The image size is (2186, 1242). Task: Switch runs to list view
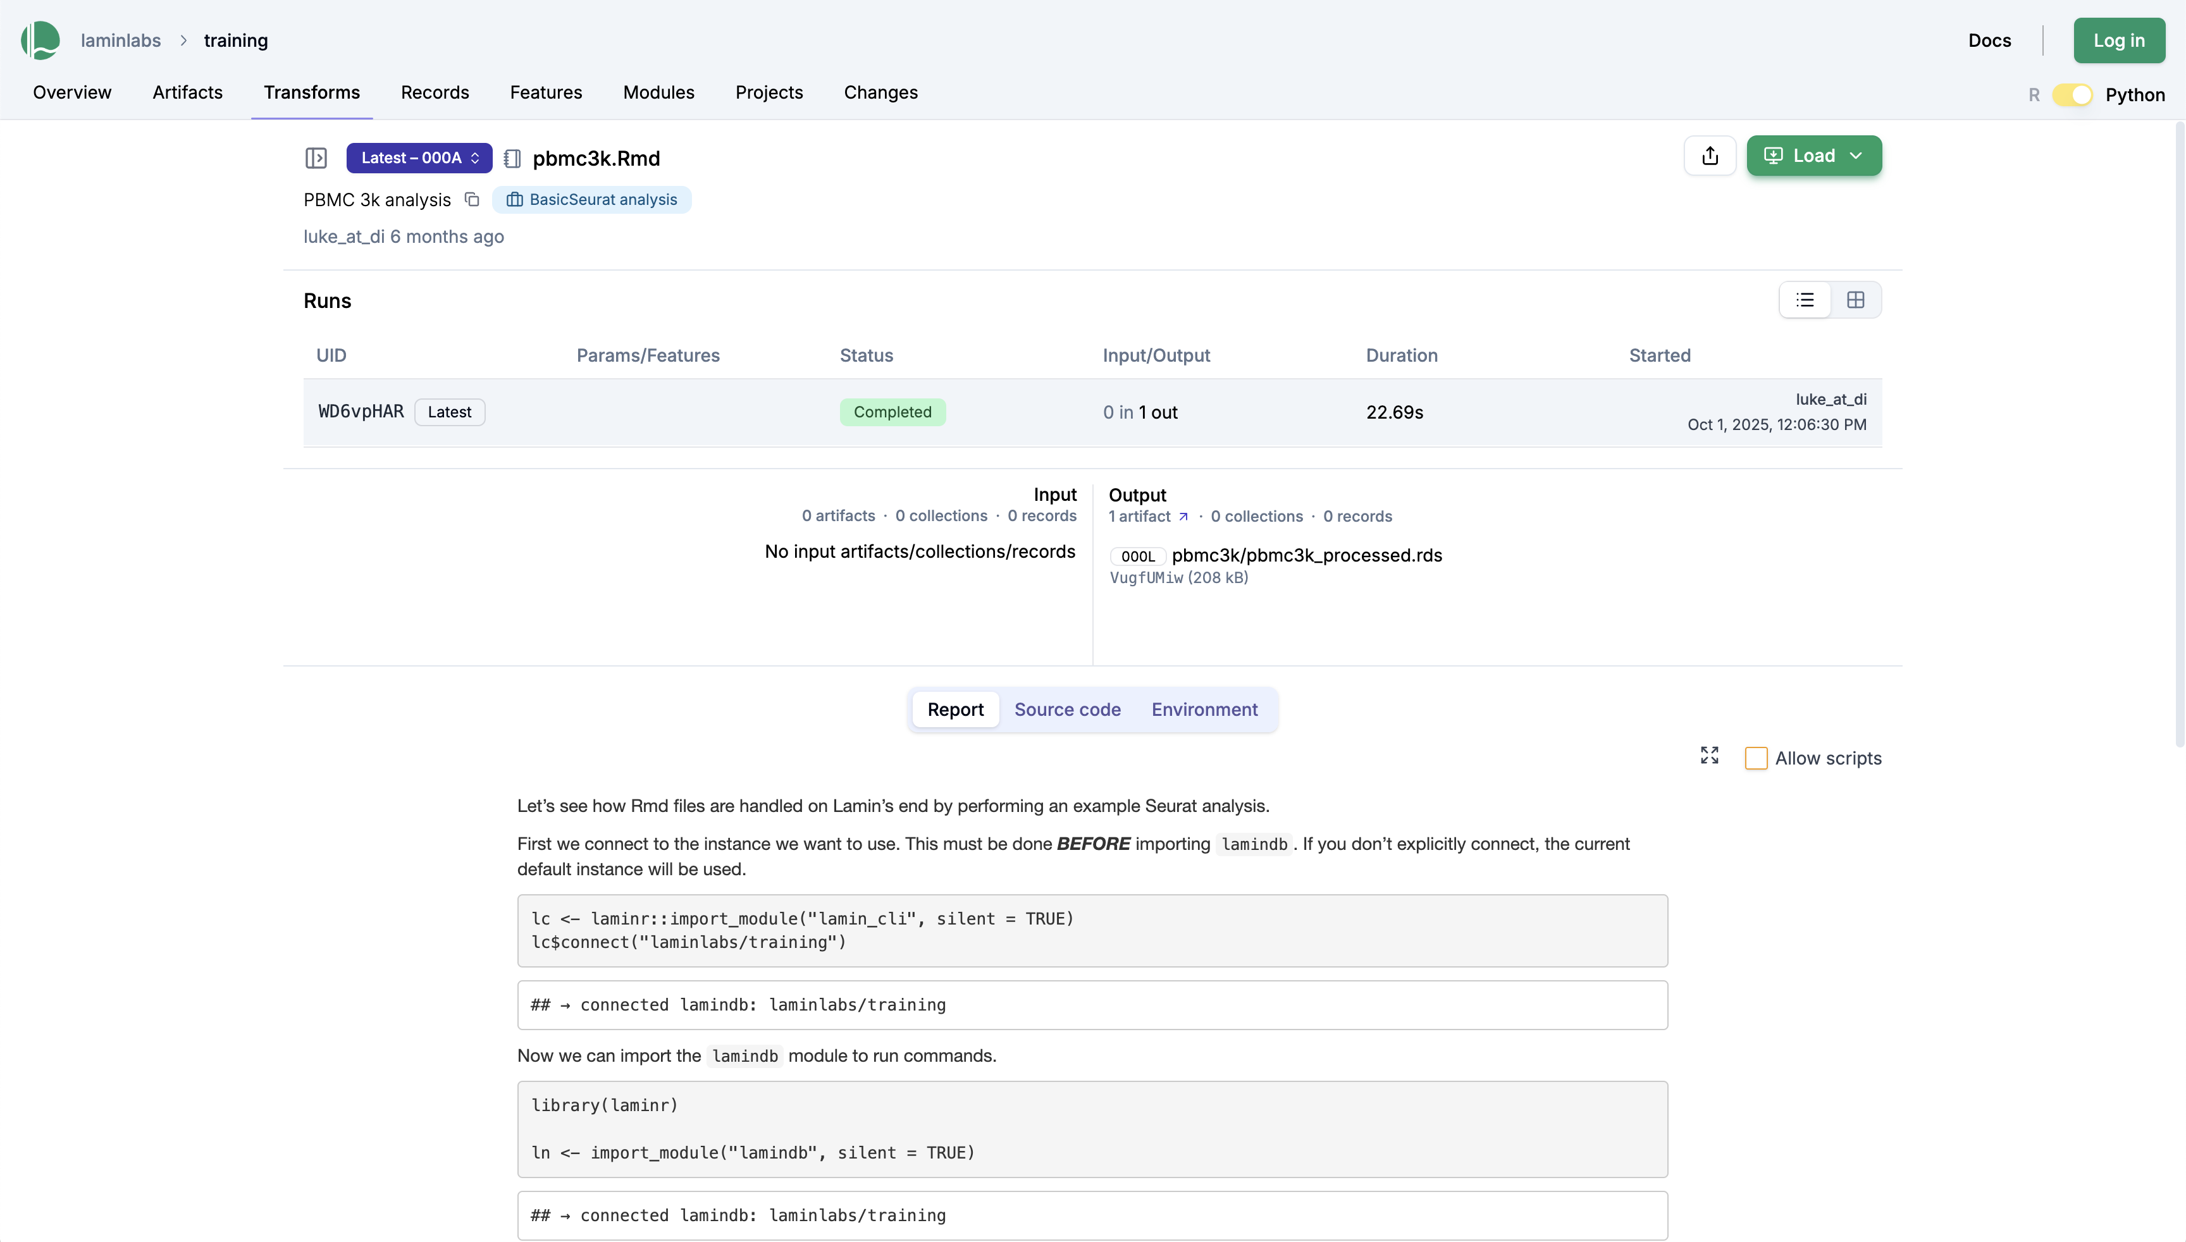(x=1805, y=300)
